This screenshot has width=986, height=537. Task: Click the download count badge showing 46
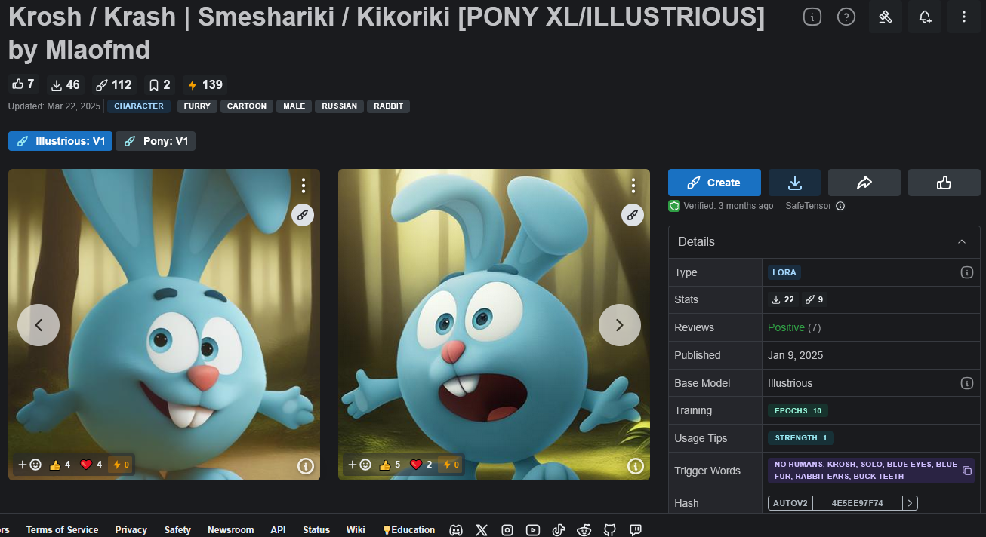65,84
